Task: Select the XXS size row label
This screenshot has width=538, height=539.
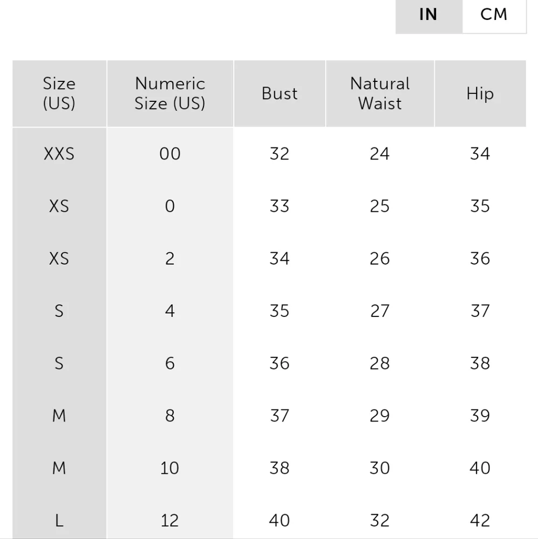Action: coord(59,154)
